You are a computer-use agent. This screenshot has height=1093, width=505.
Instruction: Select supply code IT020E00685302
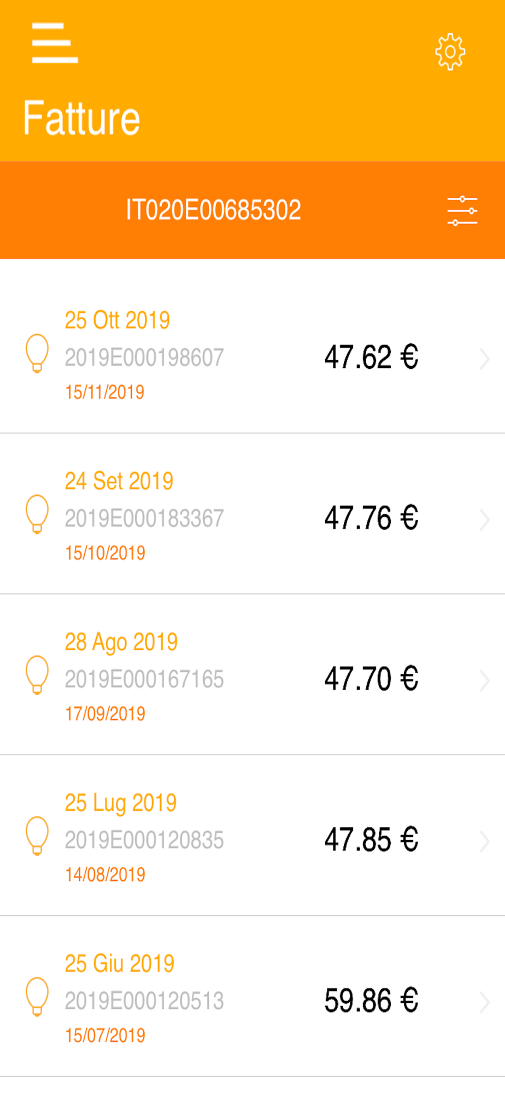click(213, 210)
